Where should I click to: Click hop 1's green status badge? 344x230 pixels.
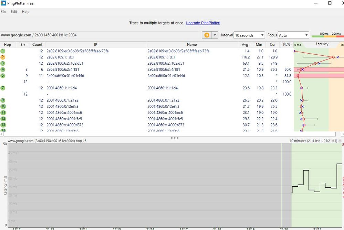(x=3, y=51)
